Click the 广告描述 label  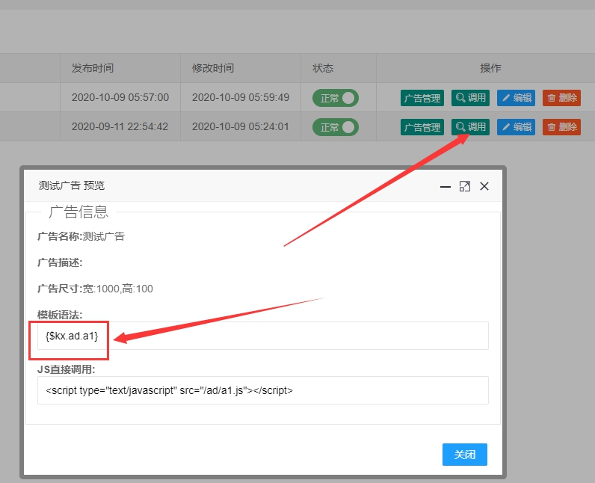point(60,262)
